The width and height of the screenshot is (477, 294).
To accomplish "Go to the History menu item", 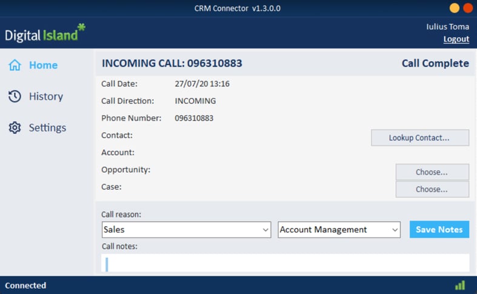I will [x=36, y=96].
